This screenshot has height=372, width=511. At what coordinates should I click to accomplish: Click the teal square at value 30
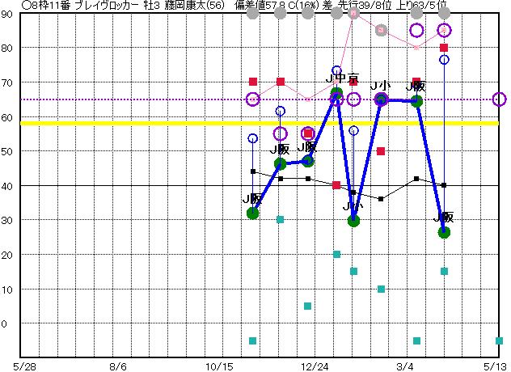tap(280, 219)
